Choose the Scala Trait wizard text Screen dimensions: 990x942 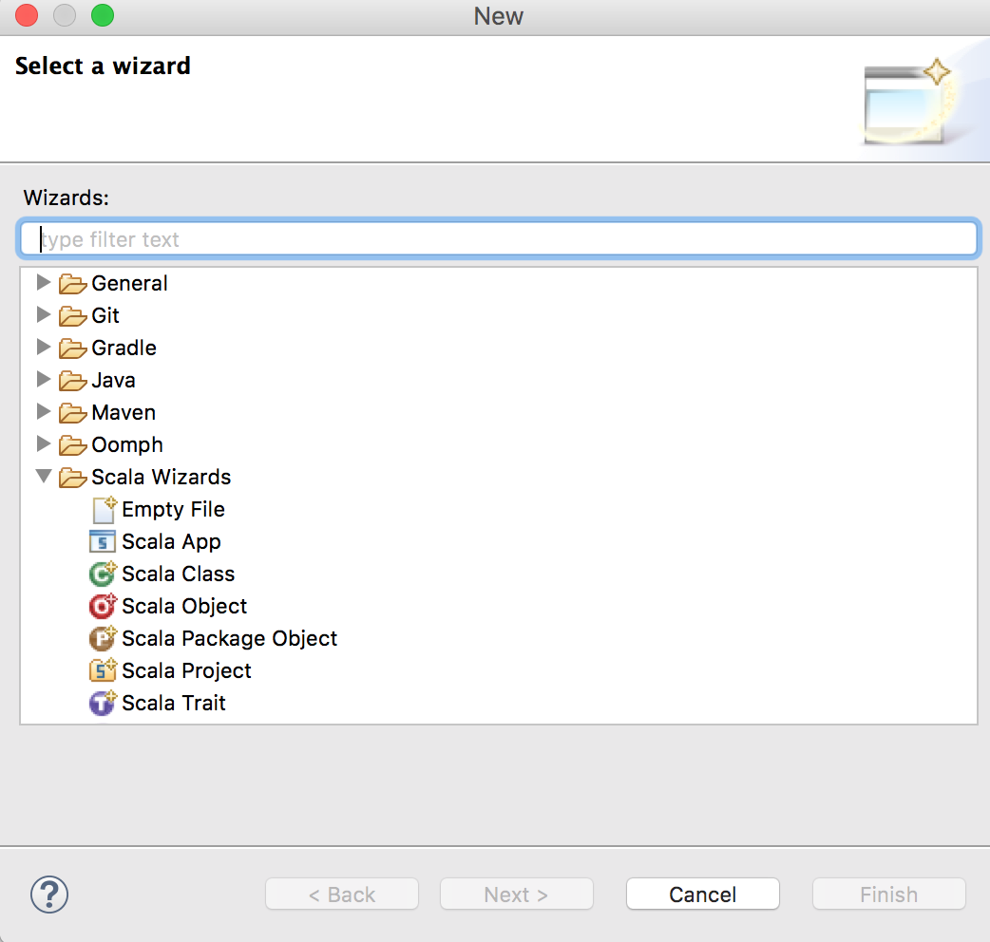click(174, 703)
